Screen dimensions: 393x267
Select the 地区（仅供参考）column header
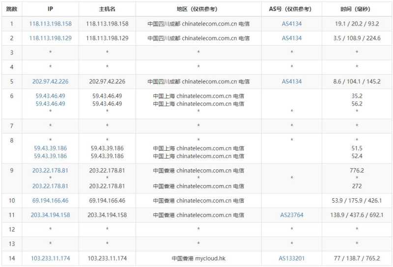point(198,9)
